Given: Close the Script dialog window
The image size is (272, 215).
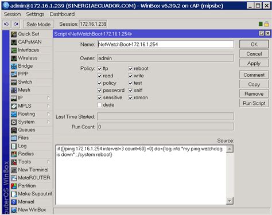Looking at the screenshot, I should [268, 33].
